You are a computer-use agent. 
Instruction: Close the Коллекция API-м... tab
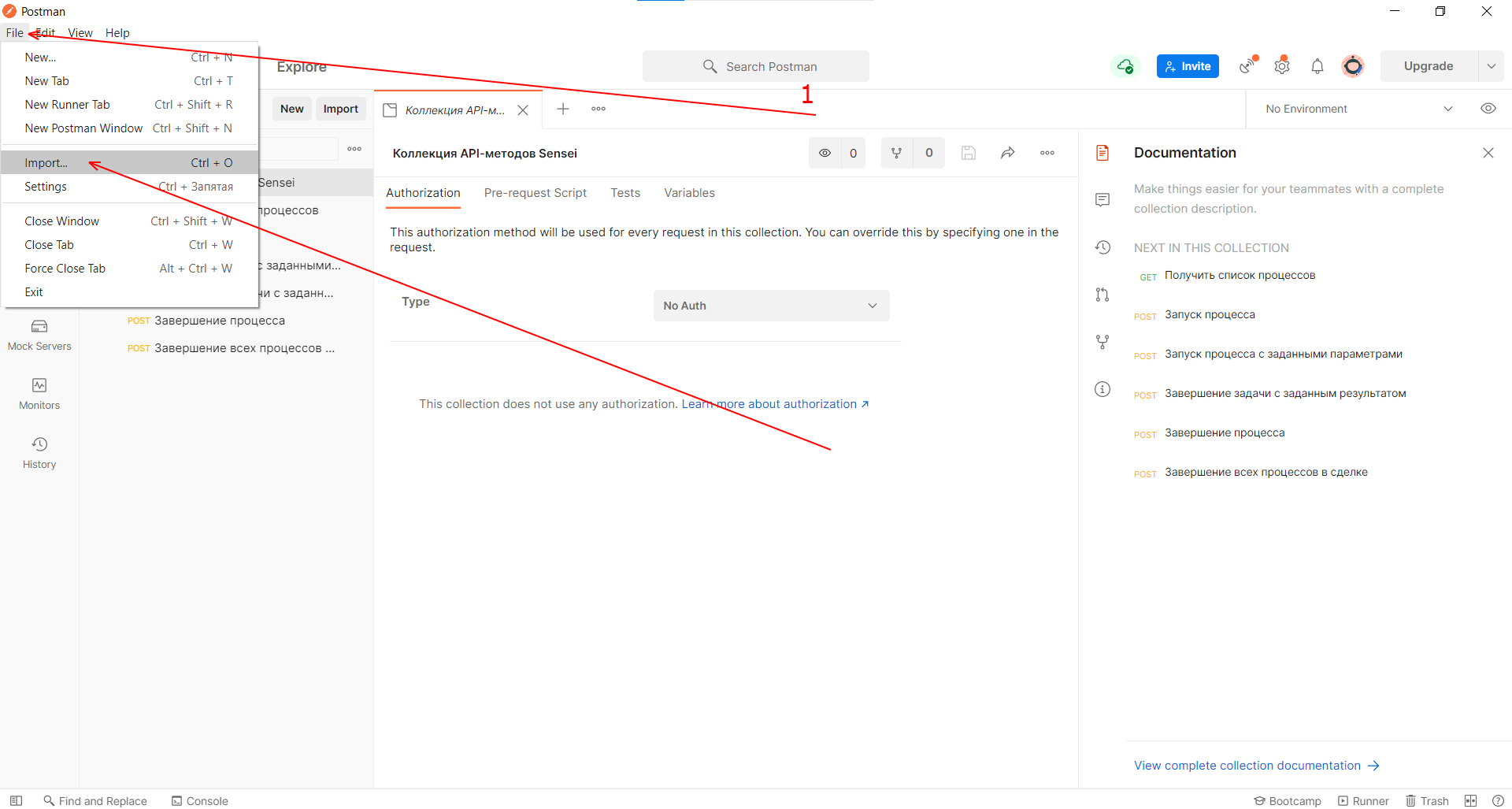tap(523, 110)
